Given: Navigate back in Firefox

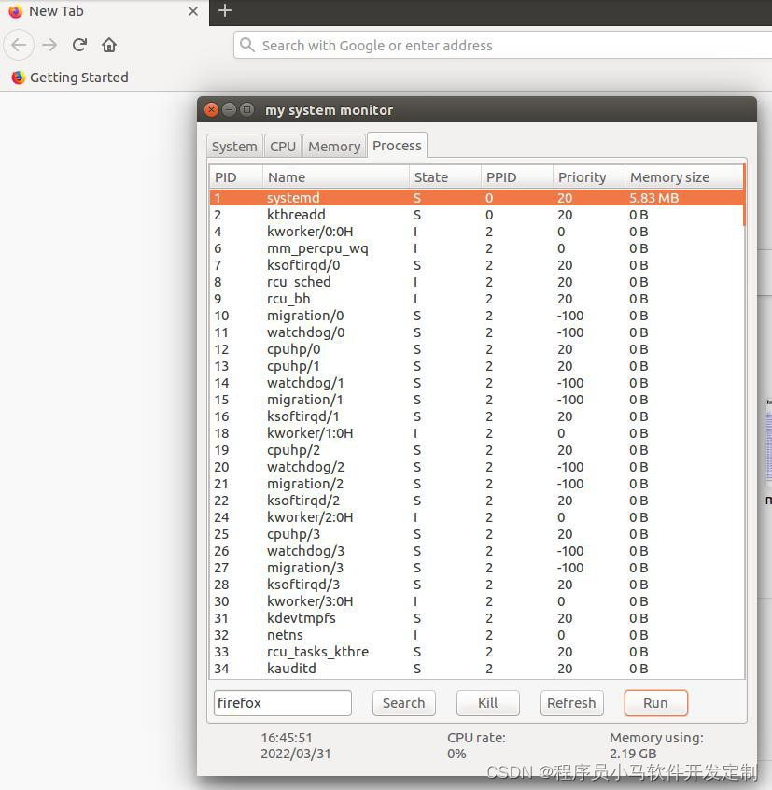Looking at the screenshot, I should pyautogui.click(x=19, y=45).
